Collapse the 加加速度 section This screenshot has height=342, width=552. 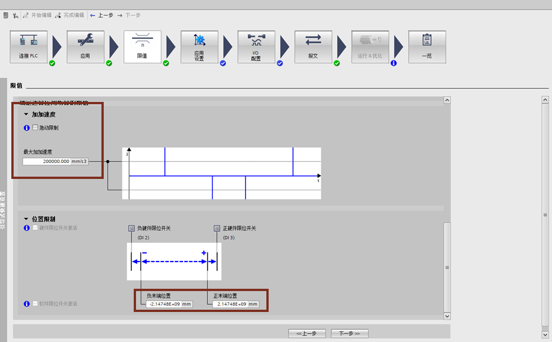click(x=26, y=114)
